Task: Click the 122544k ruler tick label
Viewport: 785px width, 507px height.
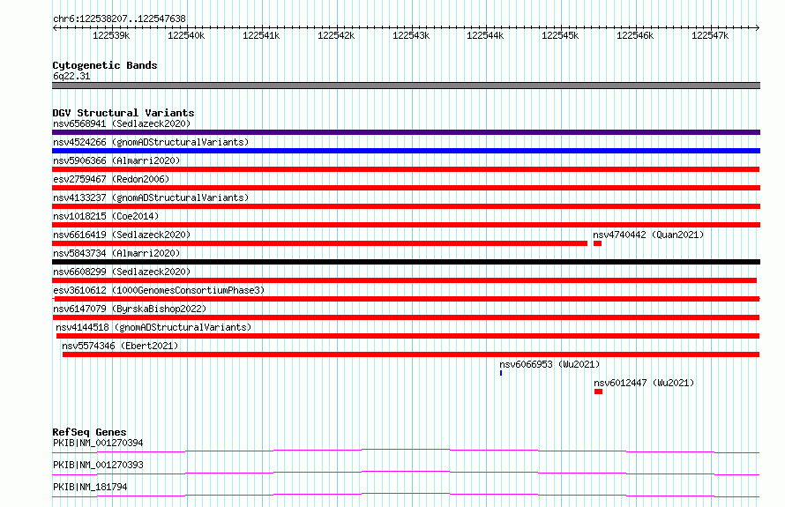Action: click(x=485, y=35)
